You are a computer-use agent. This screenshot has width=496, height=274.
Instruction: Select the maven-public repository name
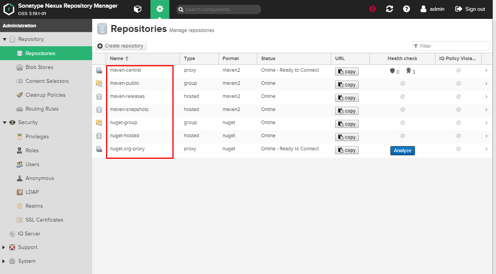pos(125,83)
